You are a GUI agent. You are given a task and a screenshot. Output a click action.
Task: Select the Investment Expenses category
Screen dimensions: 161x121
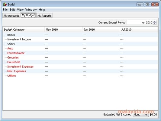click(x=21, y=67)
